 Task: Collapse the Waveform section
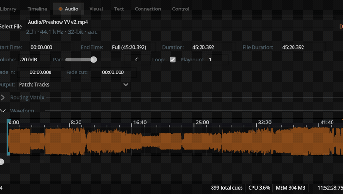[3, 111]
